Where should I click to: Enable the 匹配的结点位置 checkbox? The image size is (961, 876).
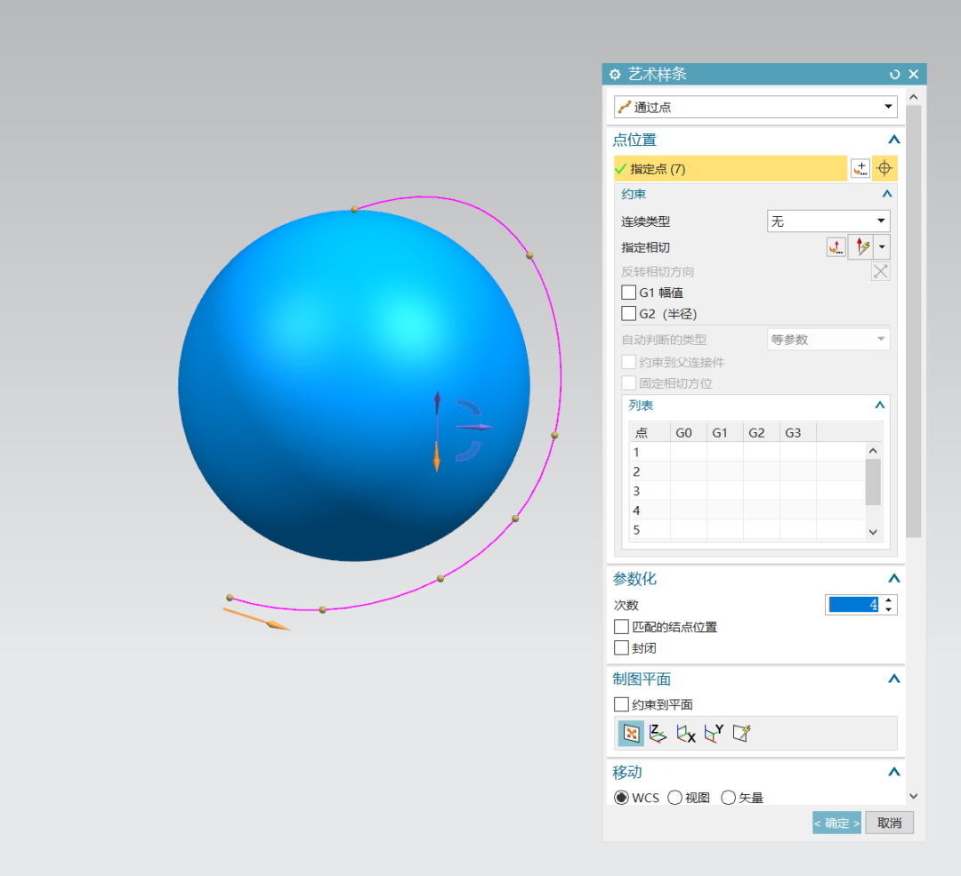coord(621,627)
